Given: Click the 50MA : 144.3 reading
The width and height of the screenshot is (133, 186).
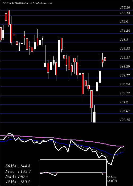Looking at the screenshot, I should 18,166.
